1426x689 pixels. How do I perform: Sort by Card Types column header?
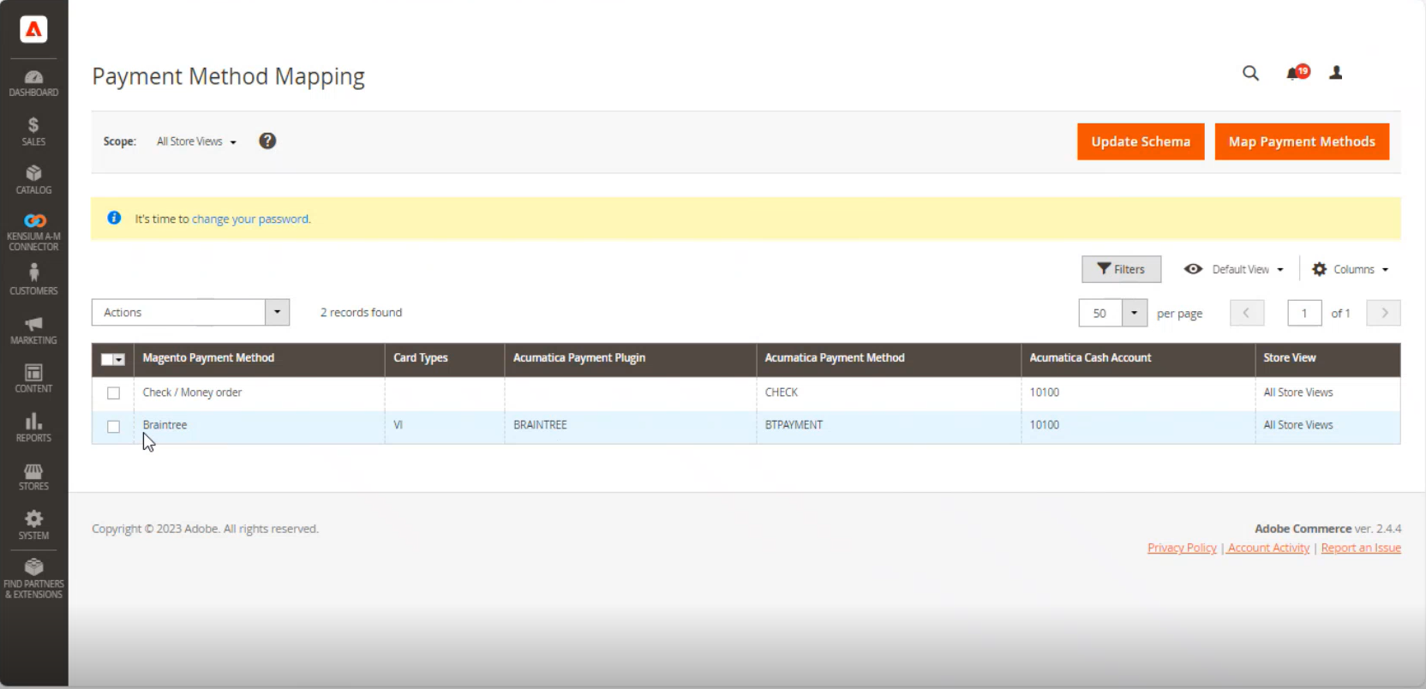[x=445, y=358]
